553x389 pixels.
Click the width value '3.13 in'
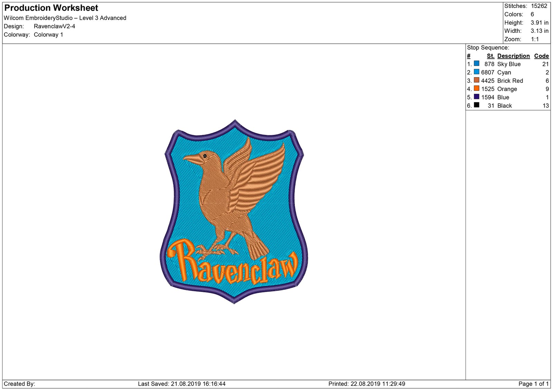click(540, 31)
